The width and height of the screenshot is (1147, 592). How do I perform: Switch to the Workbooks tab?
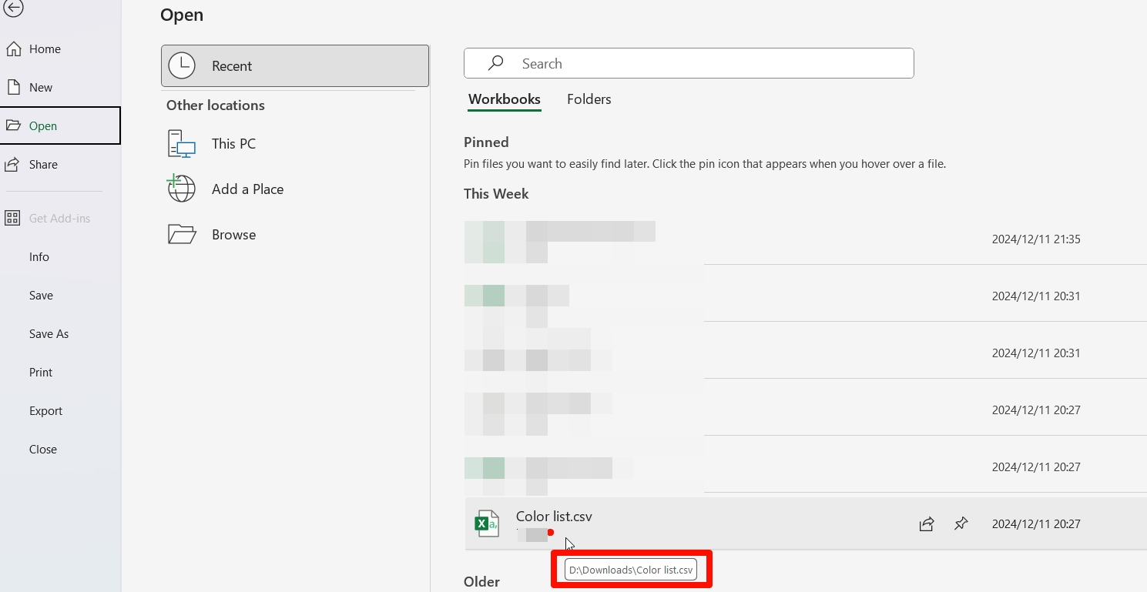505,99
